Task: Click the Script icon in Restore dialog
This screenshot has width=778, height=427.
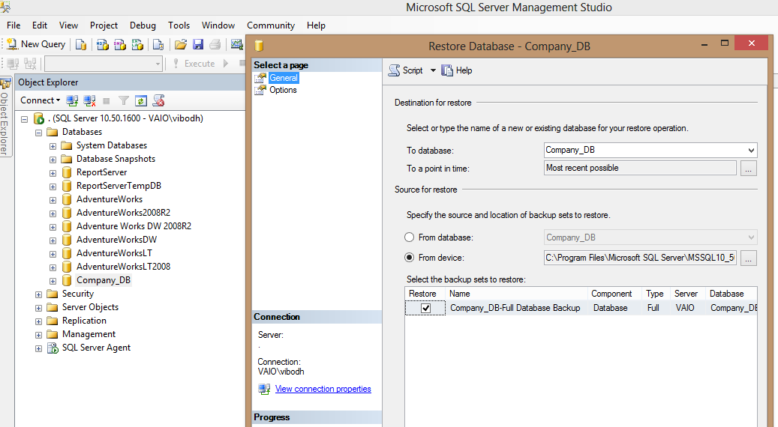Action: tap(394, 70)
